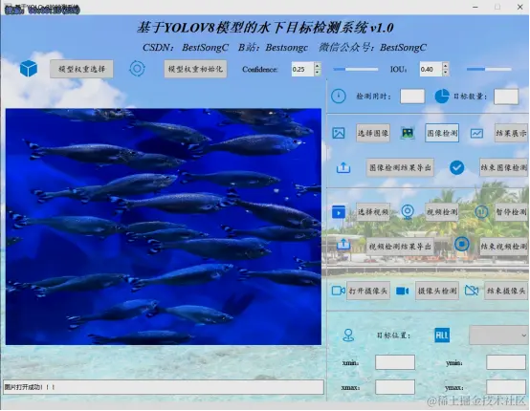Minimize the application window
This screenshot has height=411, width=530.
point(475,7)
